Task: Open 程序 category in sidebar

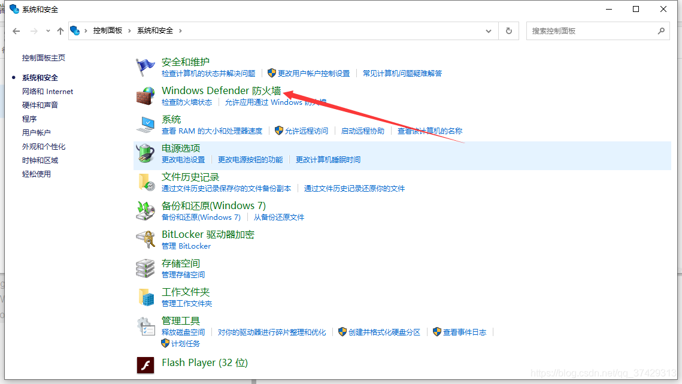Action: click(x=29, y=119)
